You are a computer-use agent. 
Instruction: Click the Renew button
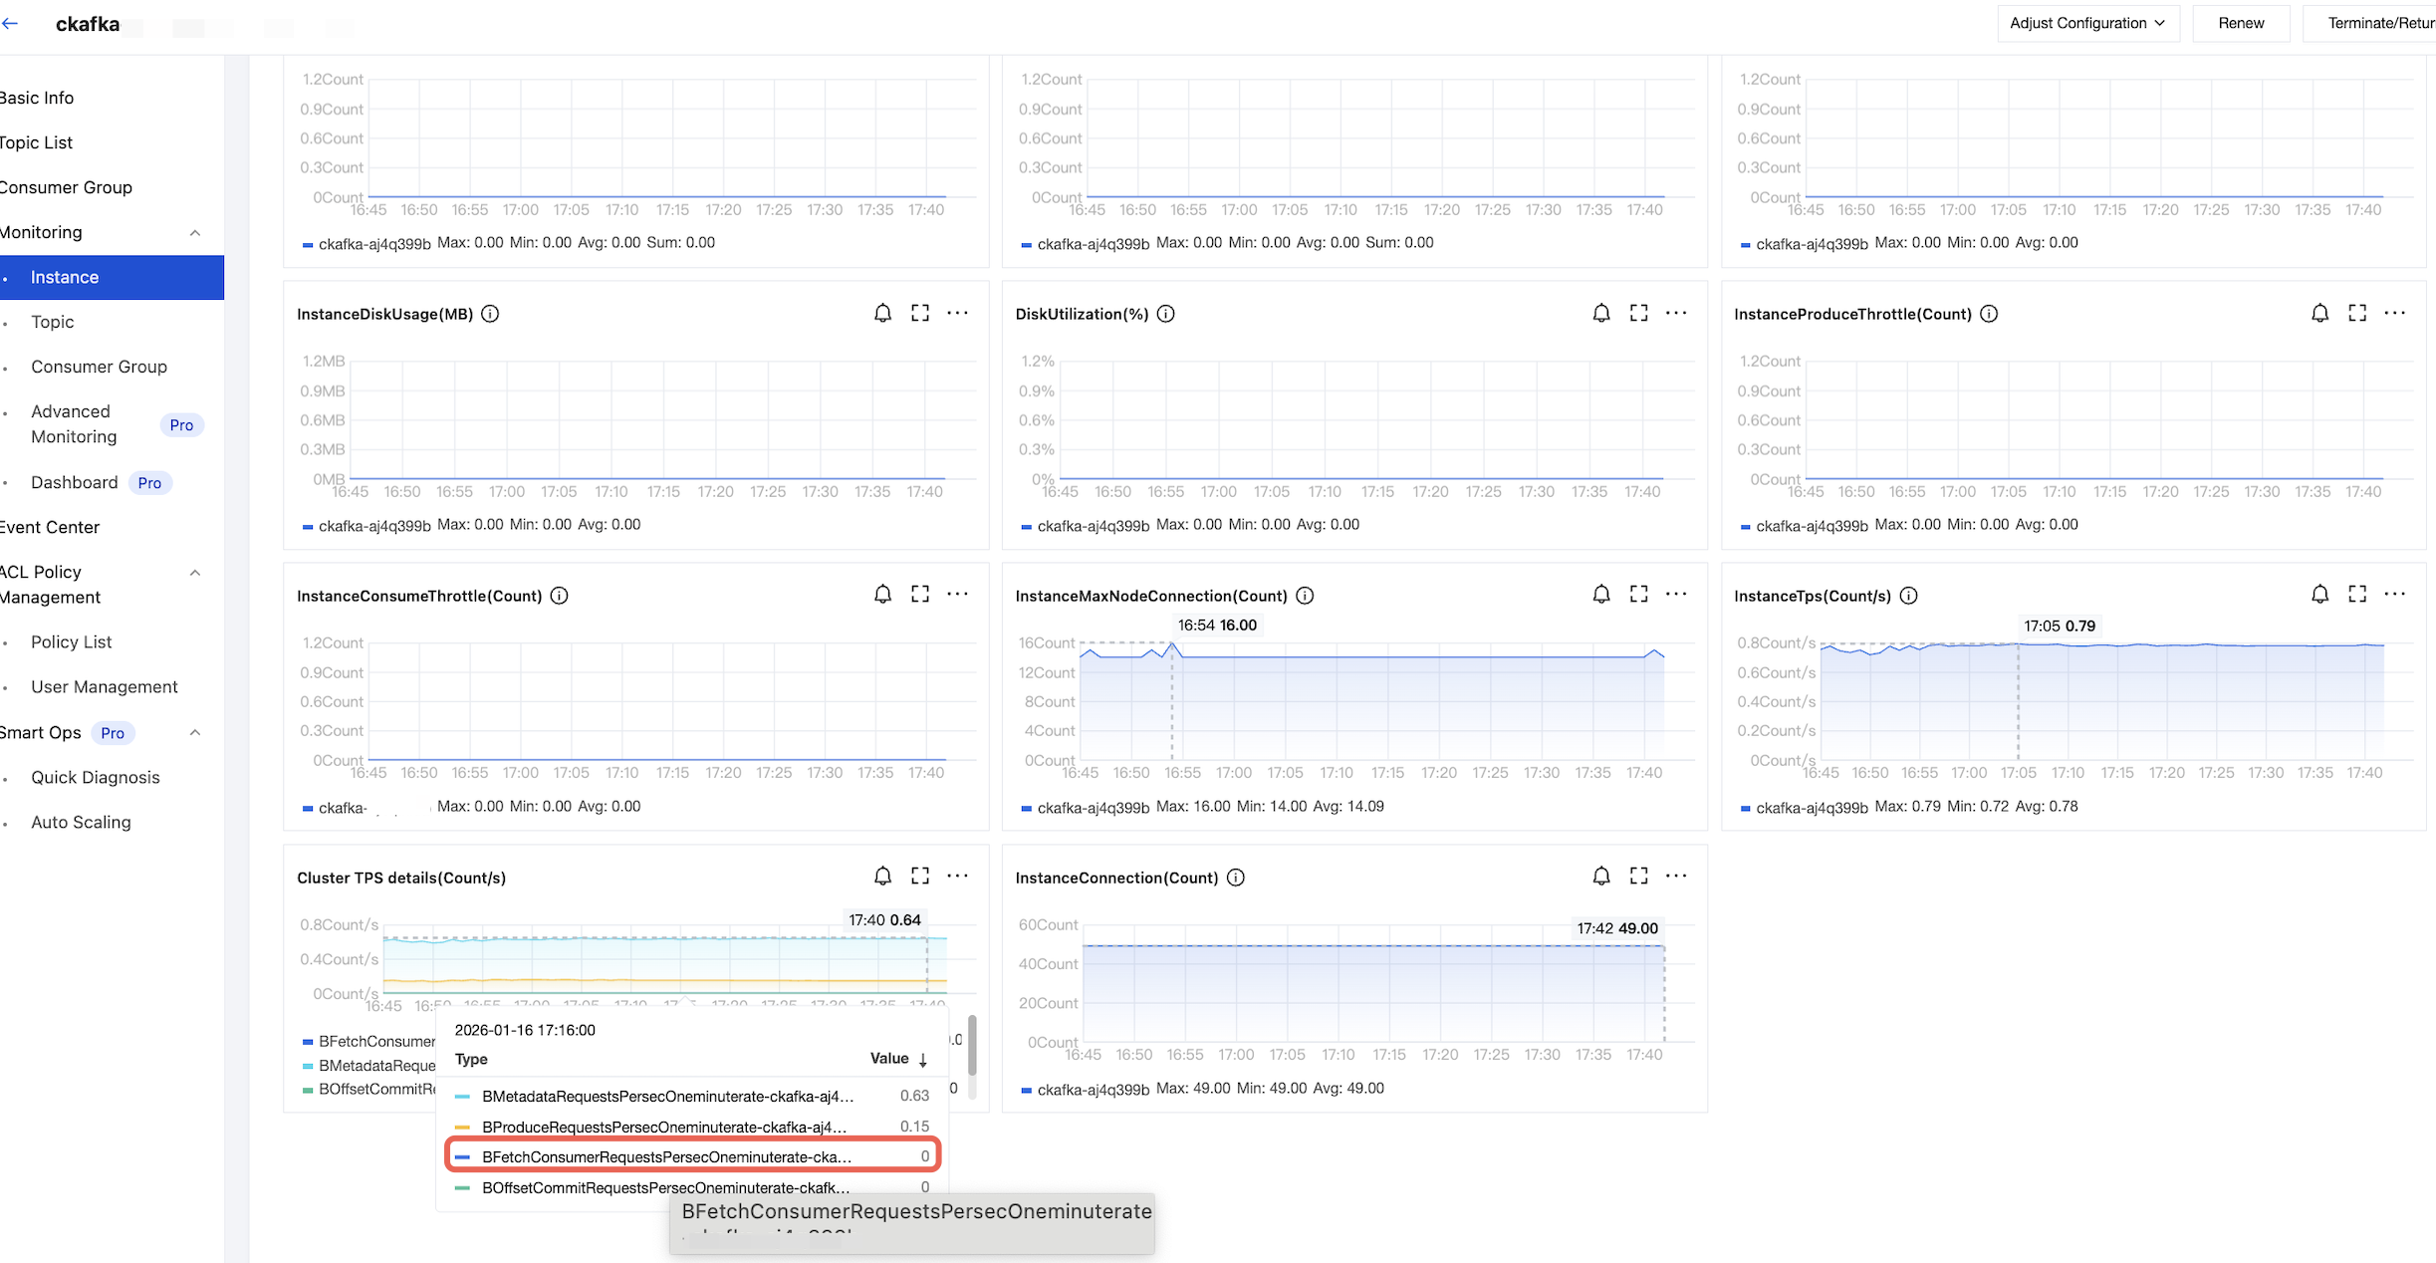click(x=2241, y=23)
